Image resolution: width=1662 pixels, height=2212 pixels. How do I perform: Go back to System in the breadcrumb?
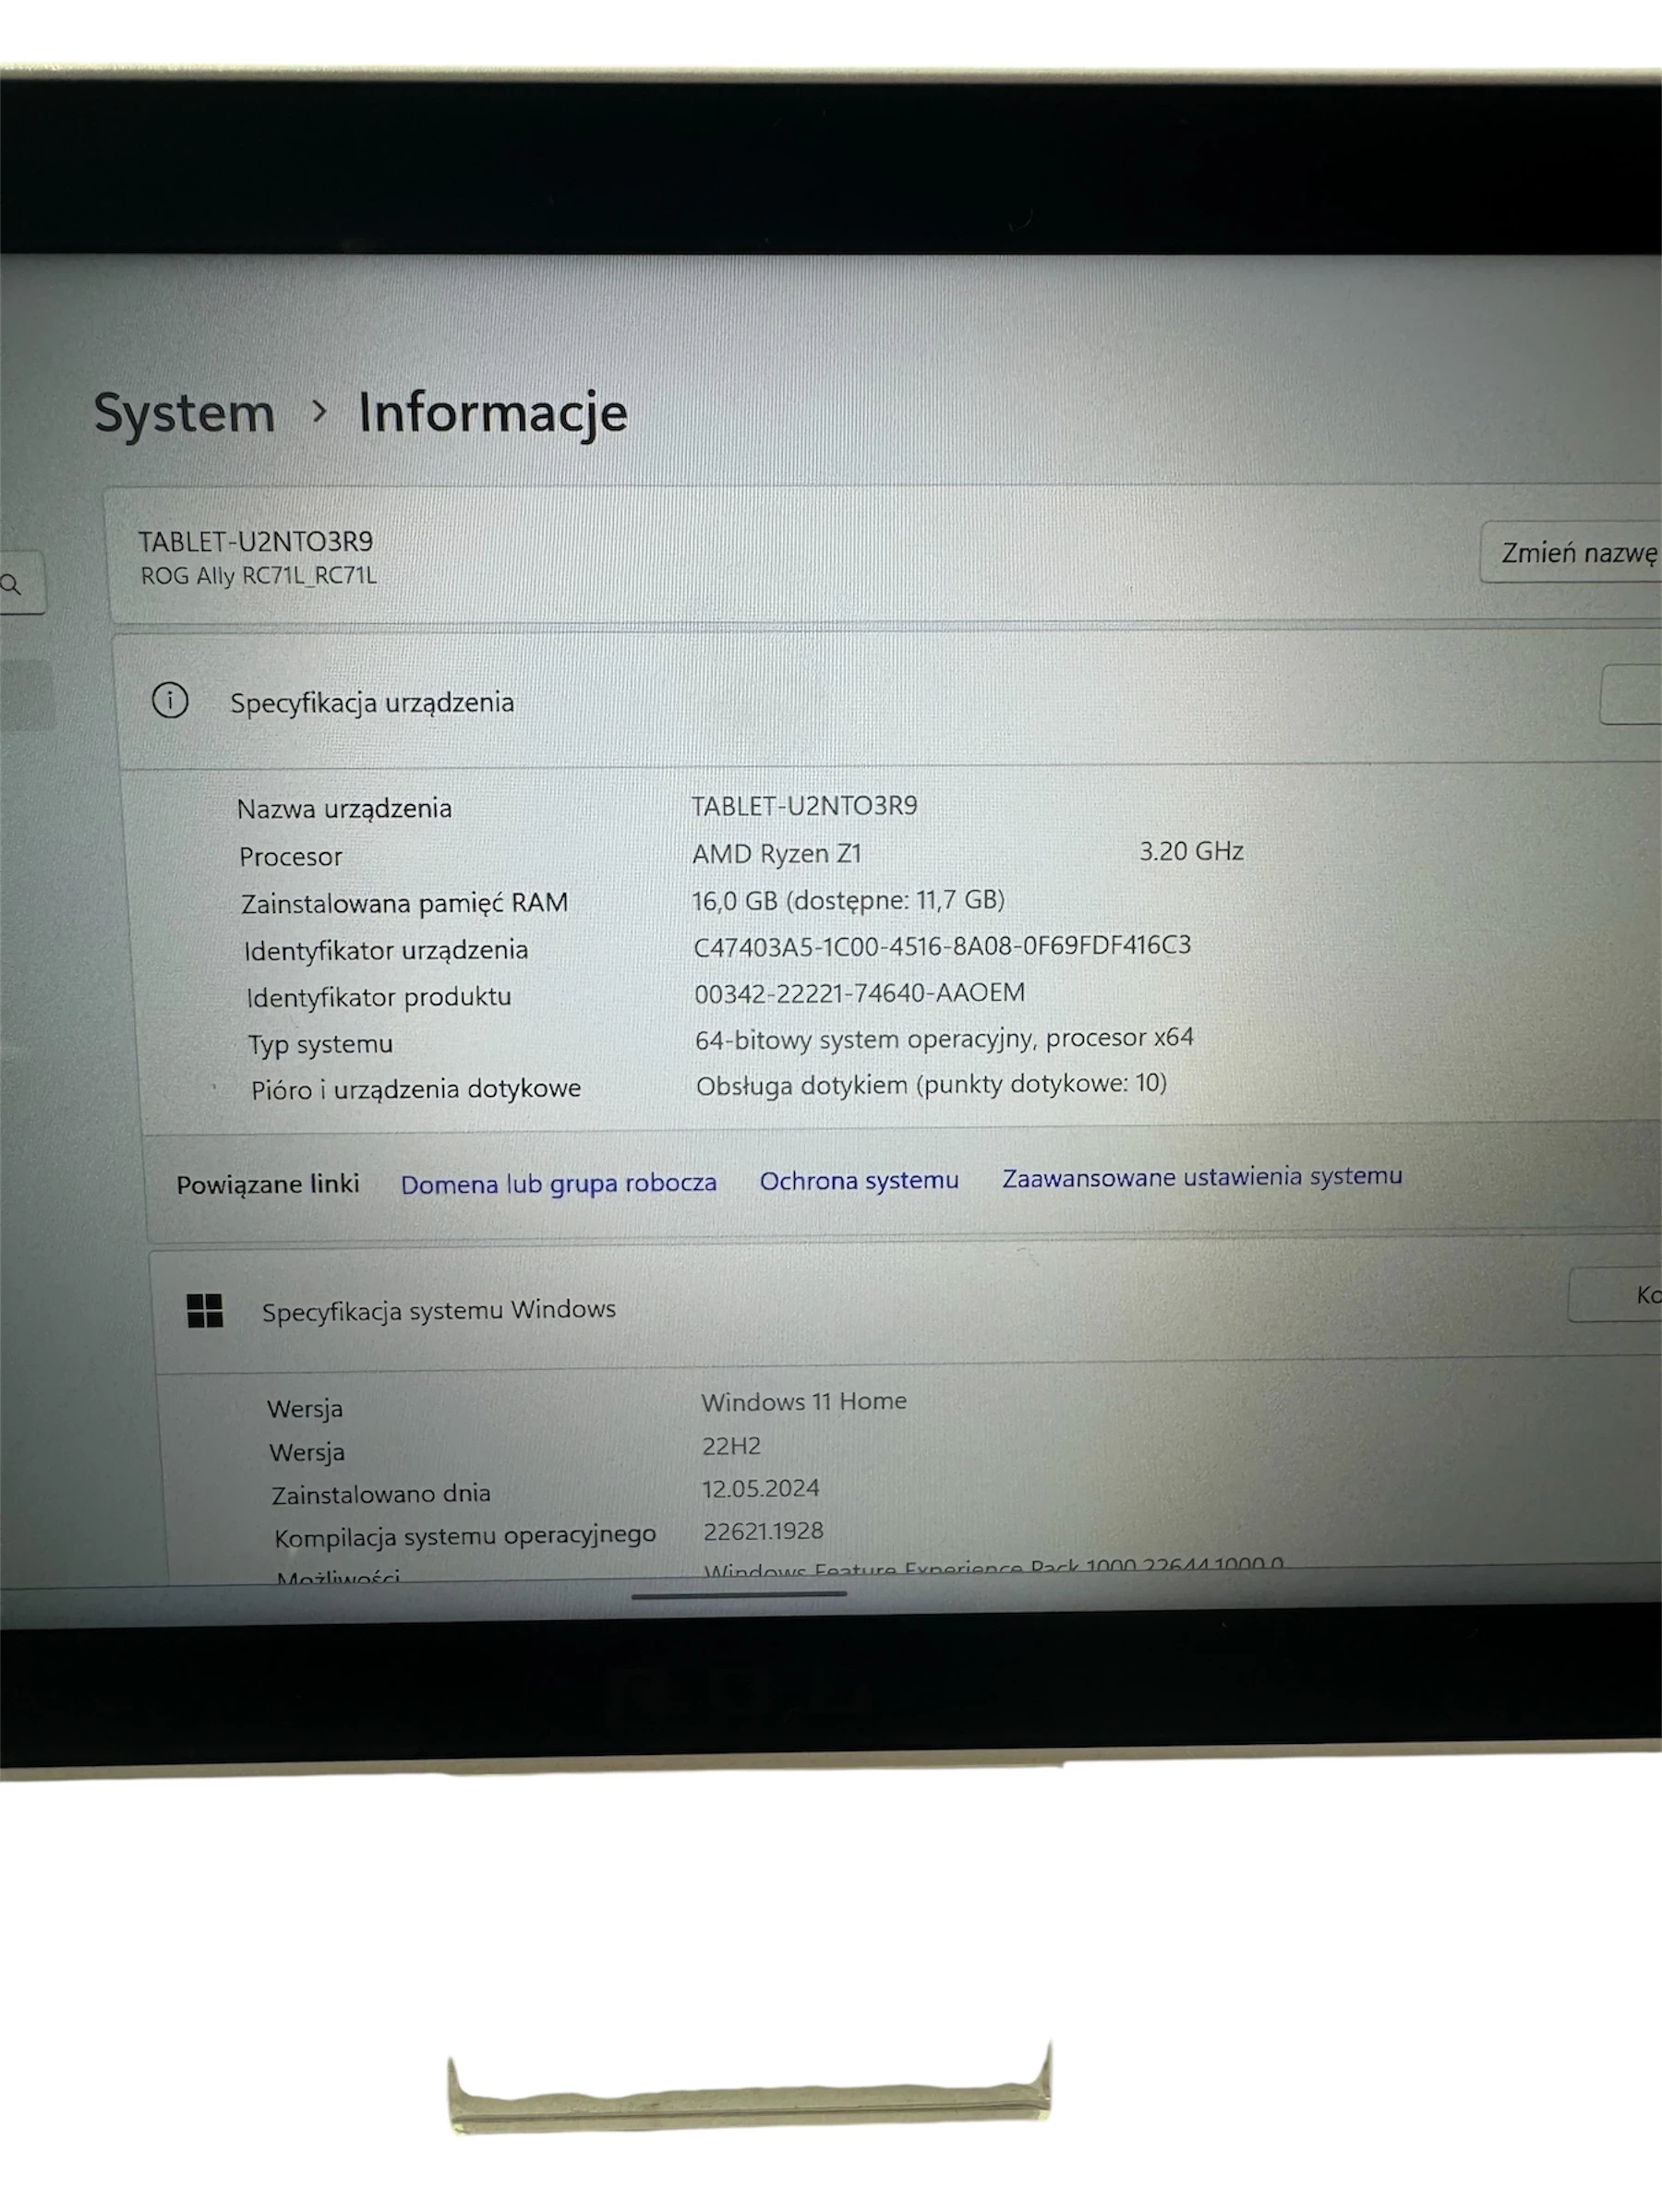(184, 413)
